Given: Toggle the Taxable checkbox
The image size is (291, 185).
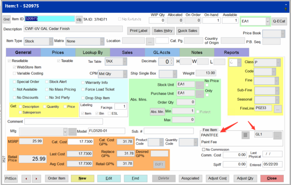Looking at the screenshot, I should coord(59,61).
